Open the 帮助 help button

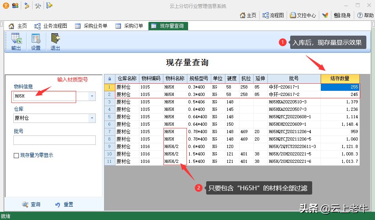[x=365, y=15]
